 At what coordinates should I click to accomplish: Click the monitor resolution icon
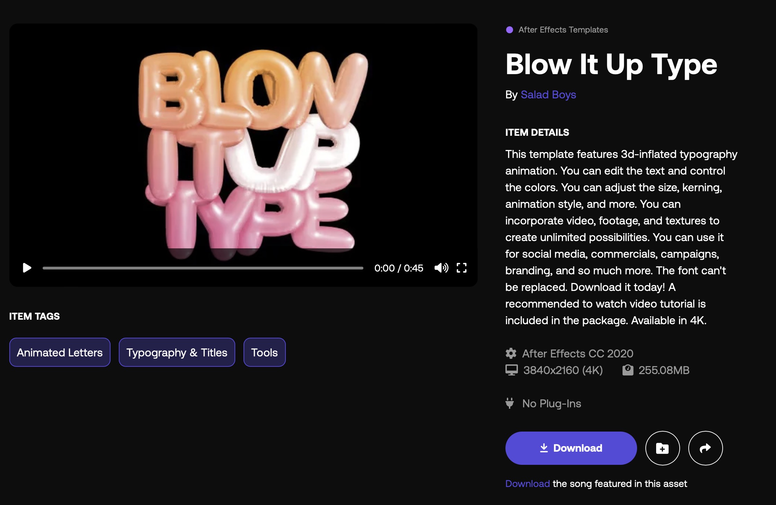(x=511, y=370)
